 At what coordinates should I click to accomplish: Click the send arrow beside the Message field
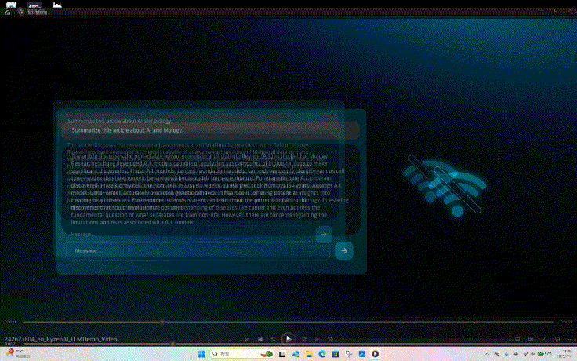click(x=343, y=250)
